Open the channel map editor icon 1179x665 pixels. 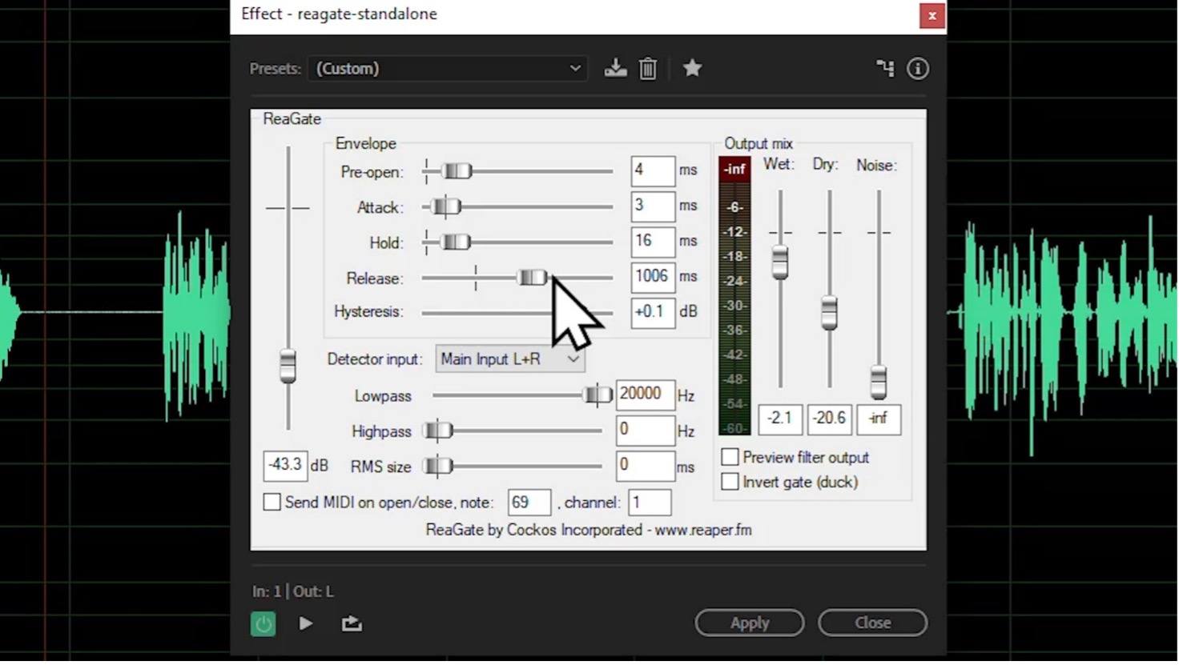[885, 69]
